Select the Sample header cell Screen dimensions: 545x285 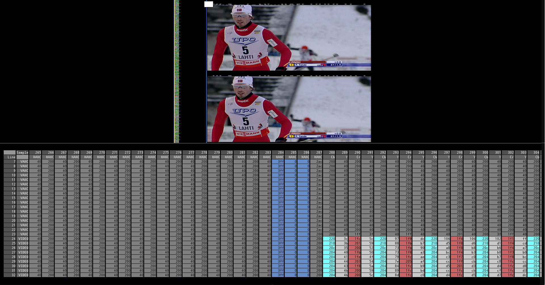(22, 152)
